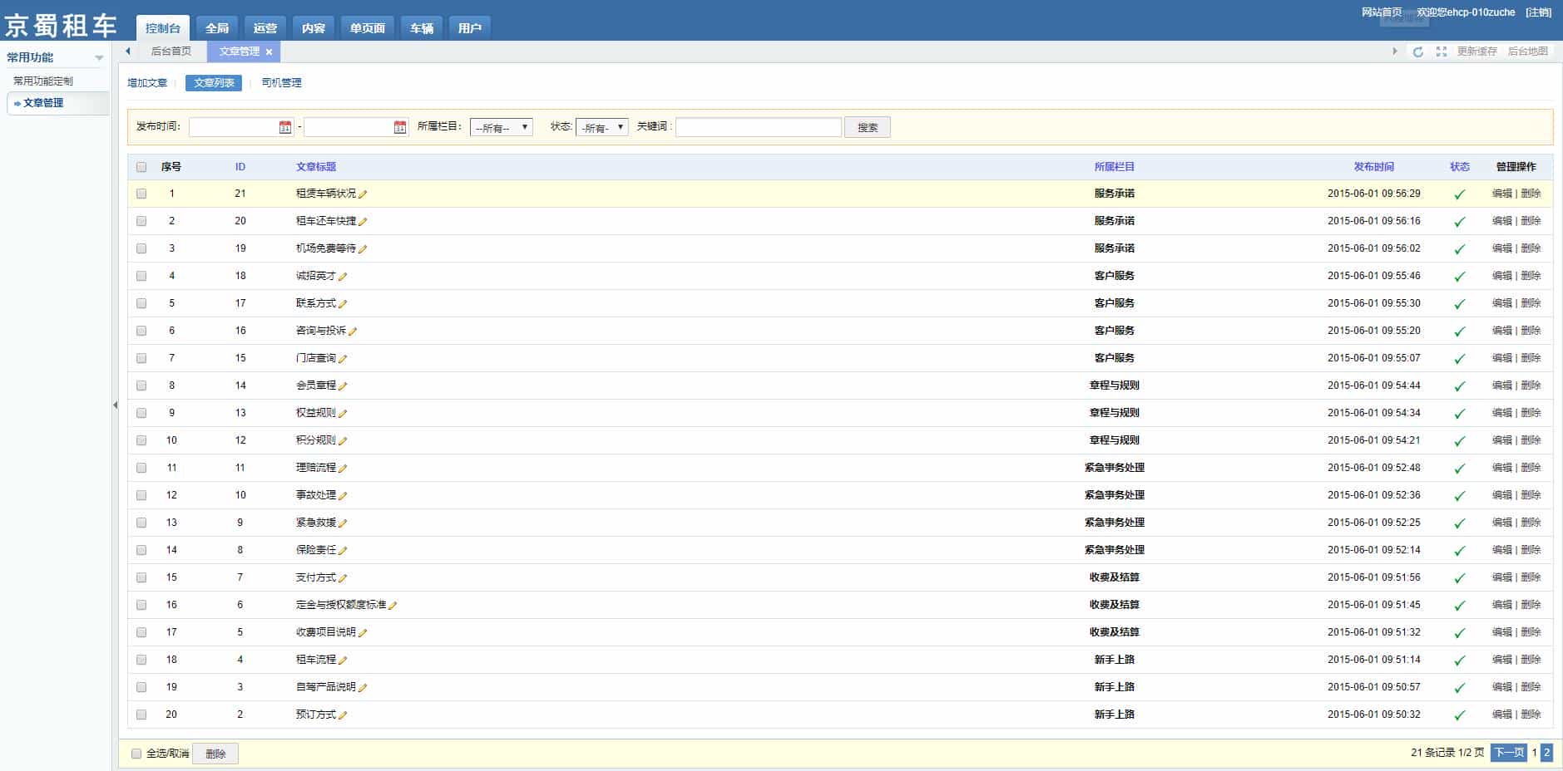The image size is (1563, 771).
Task: Close the 文章管理 tab with its x icon
Action: (x=269, y=52)
